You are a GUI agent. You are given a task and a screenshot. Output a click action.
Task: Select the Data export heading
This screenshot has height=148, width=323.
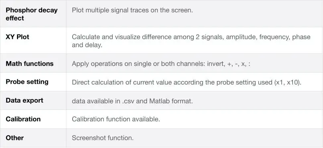tap(24, 100)
